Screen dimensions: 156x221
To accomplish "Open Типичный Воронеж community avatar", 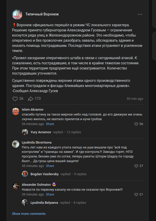I will [x=17, y=14].
